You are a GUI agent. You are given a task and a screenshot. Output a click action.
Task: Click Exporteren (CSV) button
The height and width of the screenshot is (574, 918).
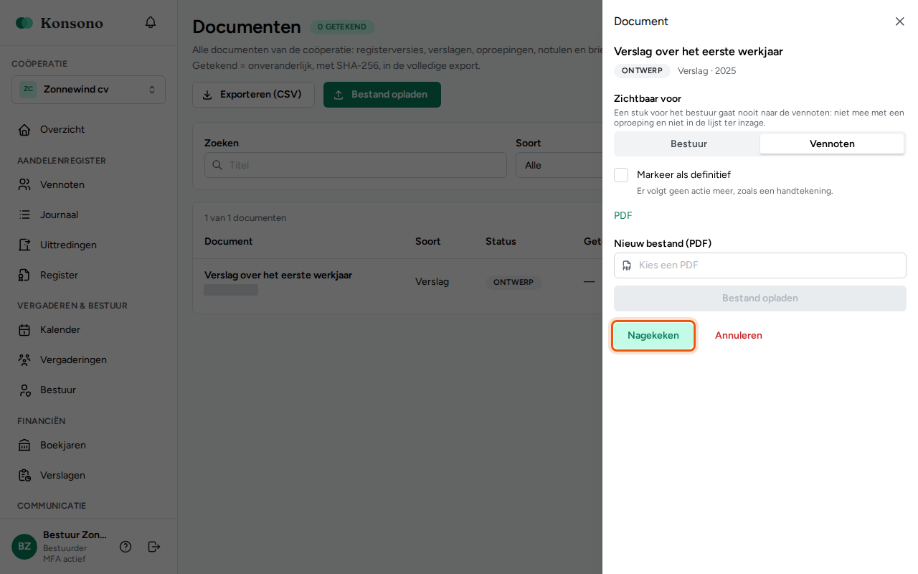[253, 95]
